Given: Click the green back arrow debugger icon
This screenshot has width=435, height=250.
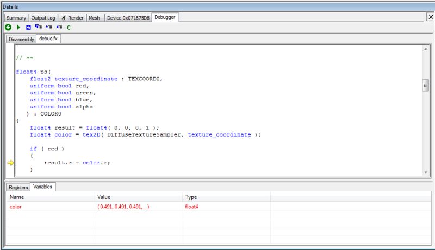Looking at the screenshot, I should click(x=8, y=27).
